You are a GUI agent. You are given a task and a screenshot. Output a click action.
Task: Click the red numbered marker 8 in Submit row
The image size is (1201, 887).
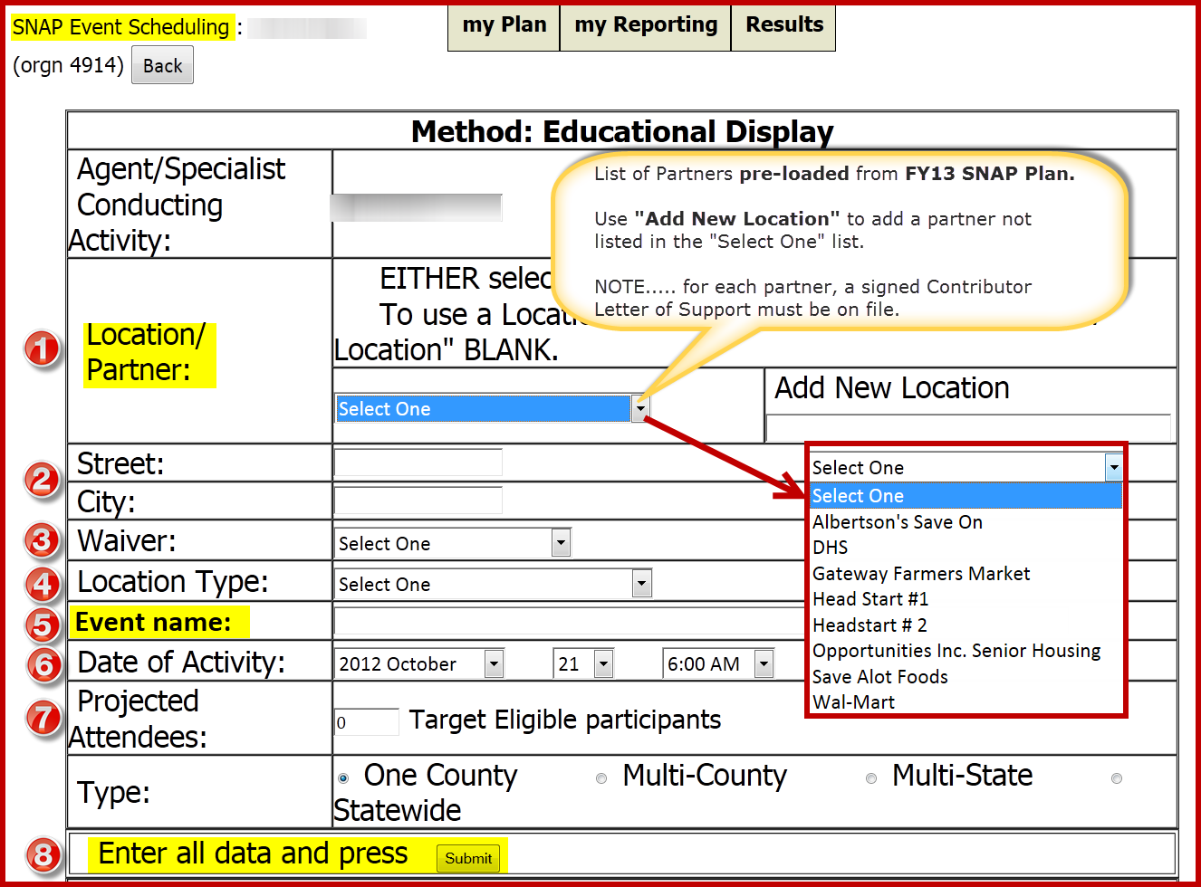(x=42, y=854)
